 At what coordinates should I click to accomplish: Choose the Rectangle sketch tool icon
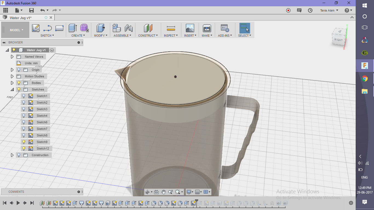59,28
